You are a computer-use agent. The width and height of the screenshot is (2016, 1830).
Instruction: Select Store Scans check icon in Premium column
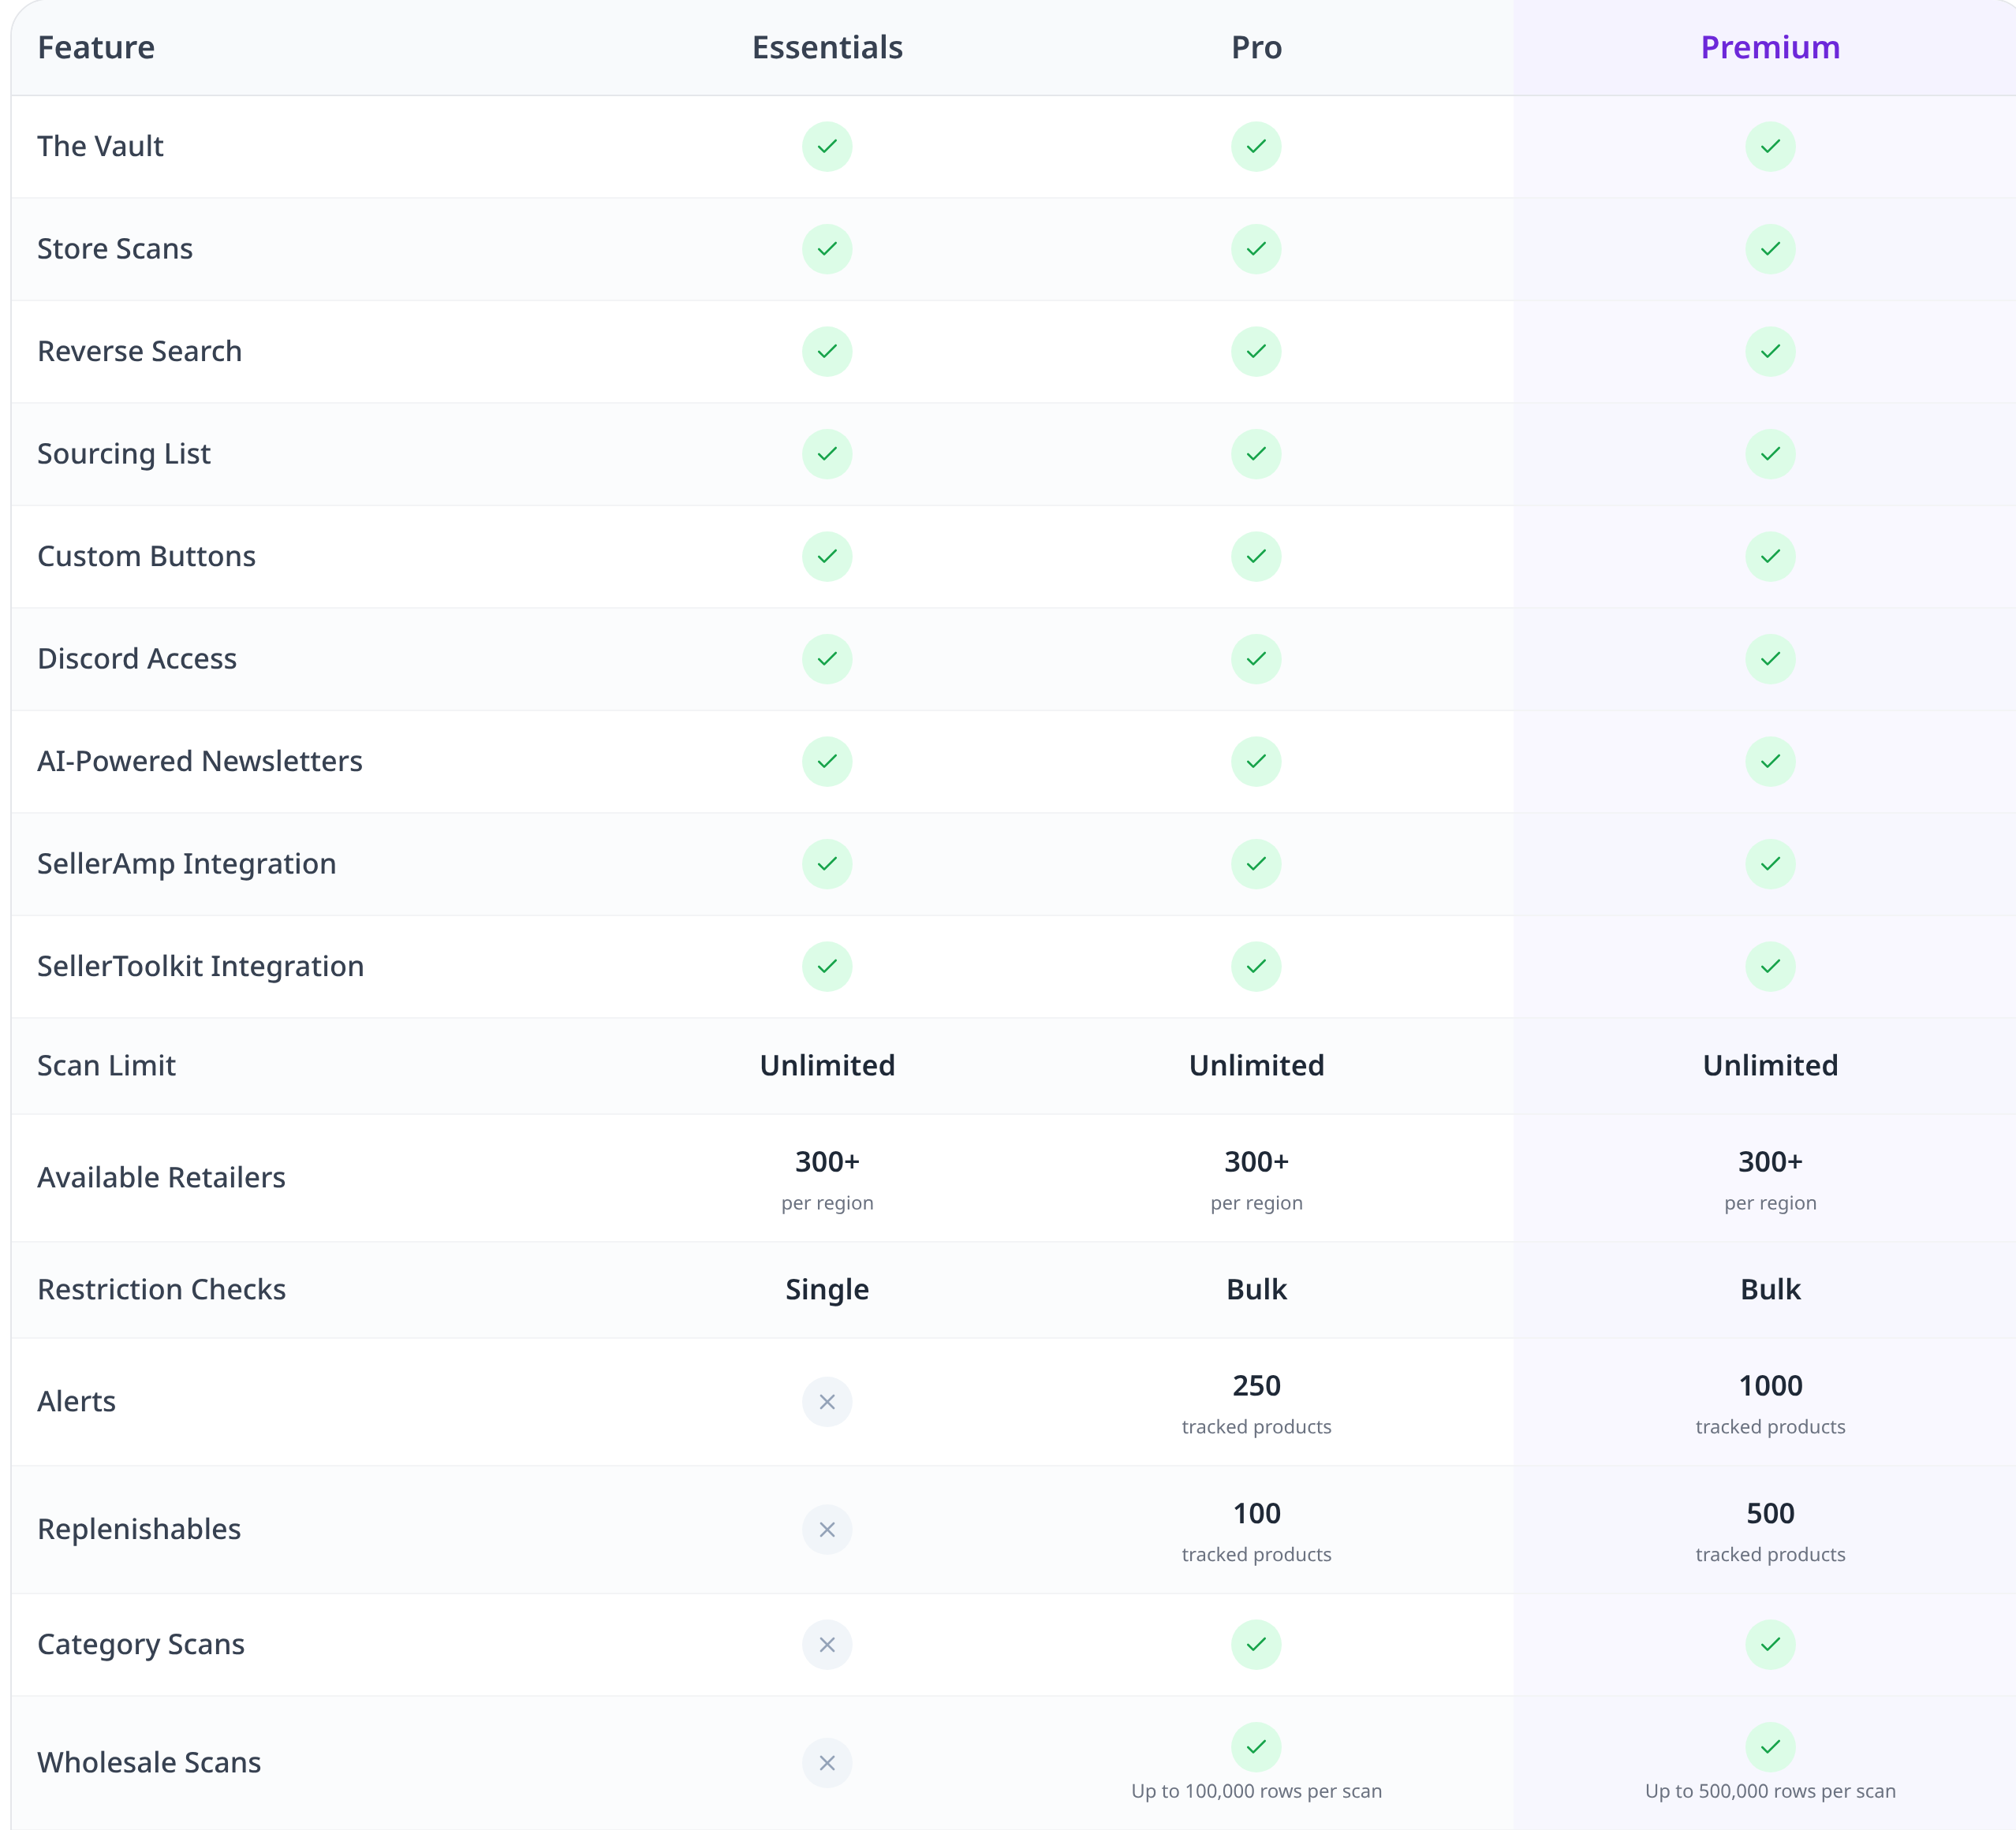[x=1770, y=249]
